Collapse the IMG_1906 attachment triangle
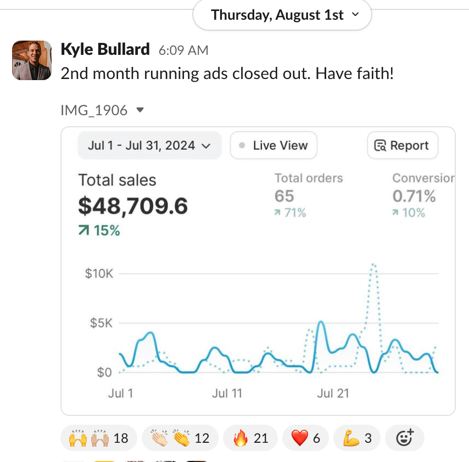The image size is (469, 462). (x=140, y=110)
